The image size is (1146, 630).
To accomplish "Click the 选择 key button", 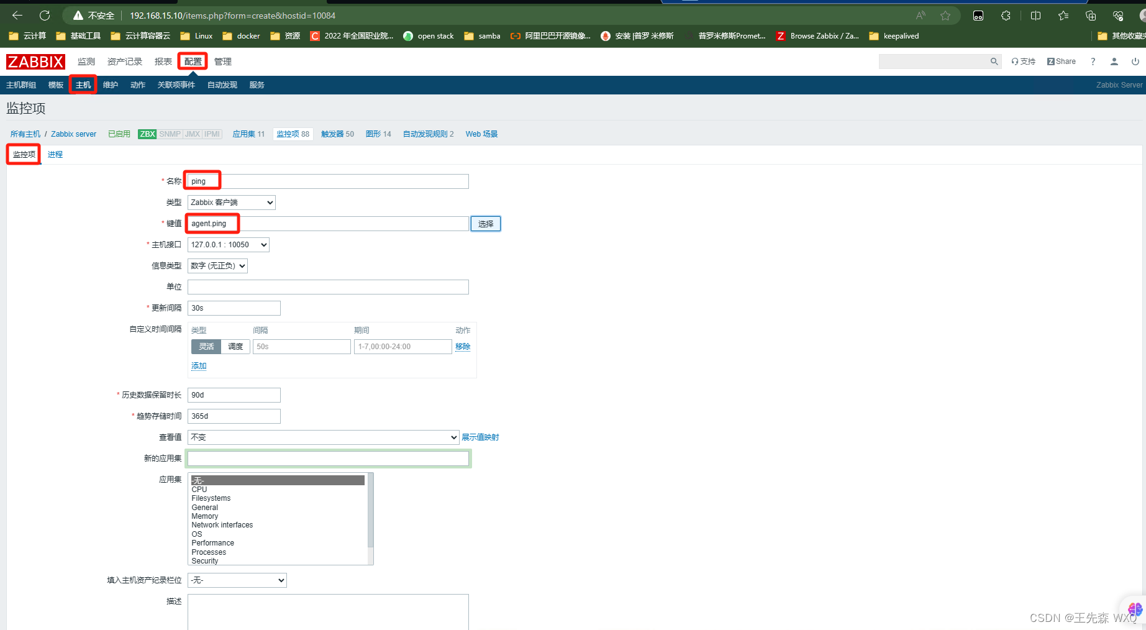I will pos(486,224).
